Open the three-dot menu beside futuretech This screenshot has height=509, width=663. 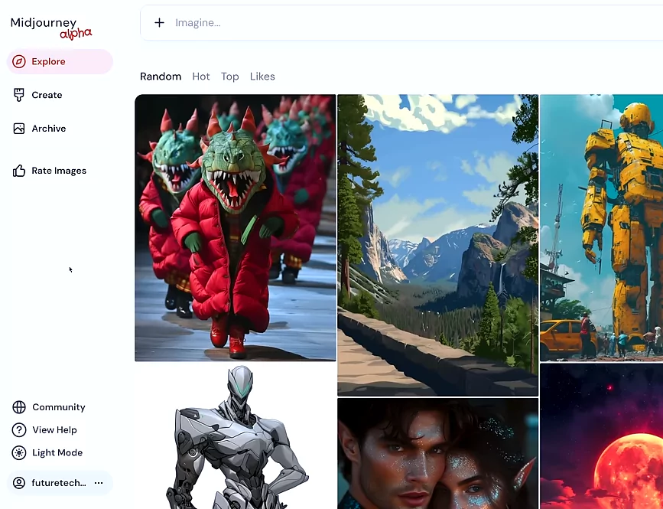point(99,483)
